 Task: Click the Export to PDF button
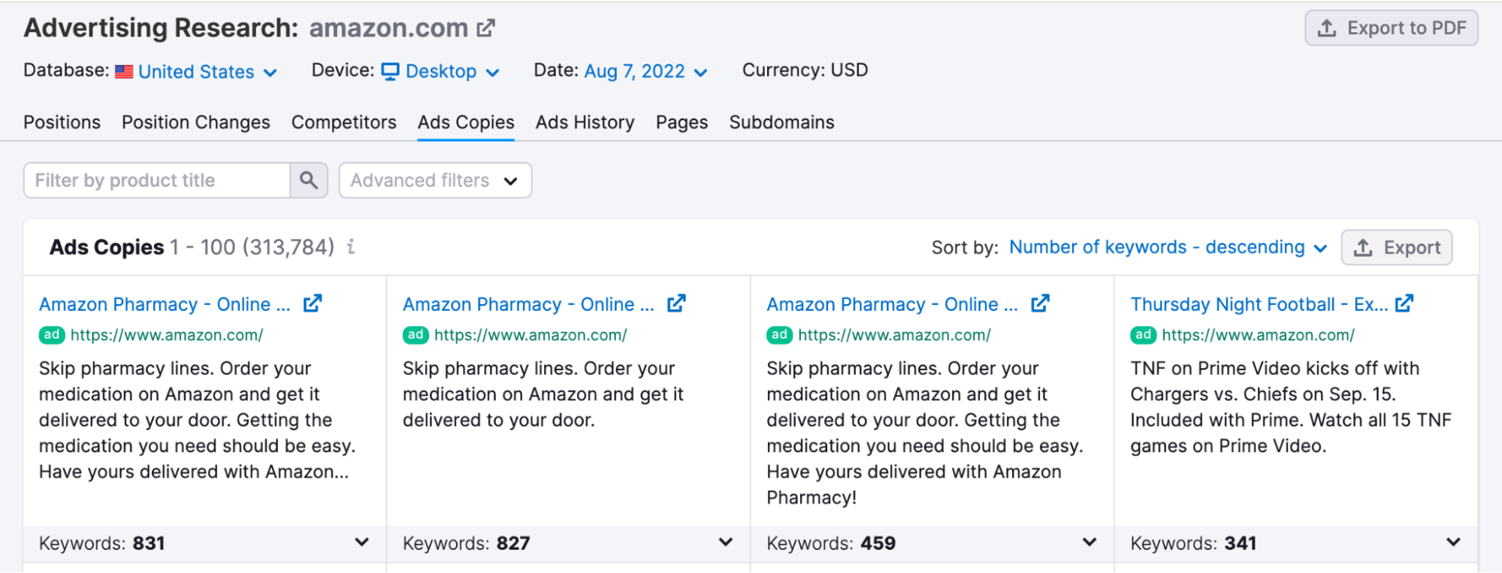pos(1391,29)
